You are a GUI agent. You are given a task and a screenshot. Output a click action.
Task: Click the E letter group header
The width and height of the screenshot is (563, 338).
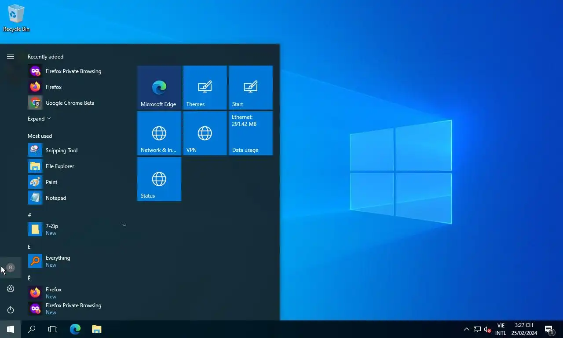29,246
